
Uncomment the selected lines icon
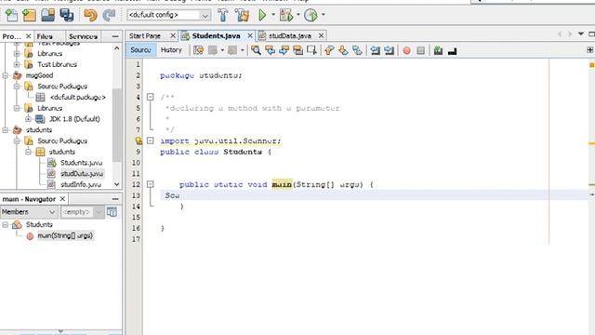(452, 50)
